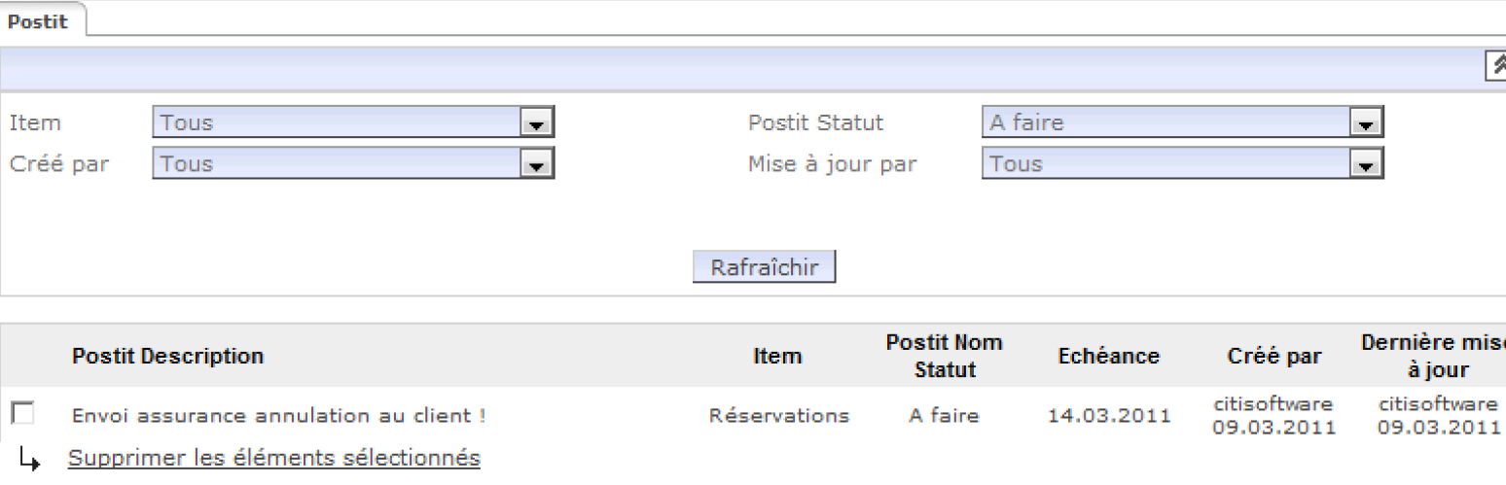Switch to the Postit tab
Image resolution: width=1506 pixels, height=485 pixels.
(38, 21)
